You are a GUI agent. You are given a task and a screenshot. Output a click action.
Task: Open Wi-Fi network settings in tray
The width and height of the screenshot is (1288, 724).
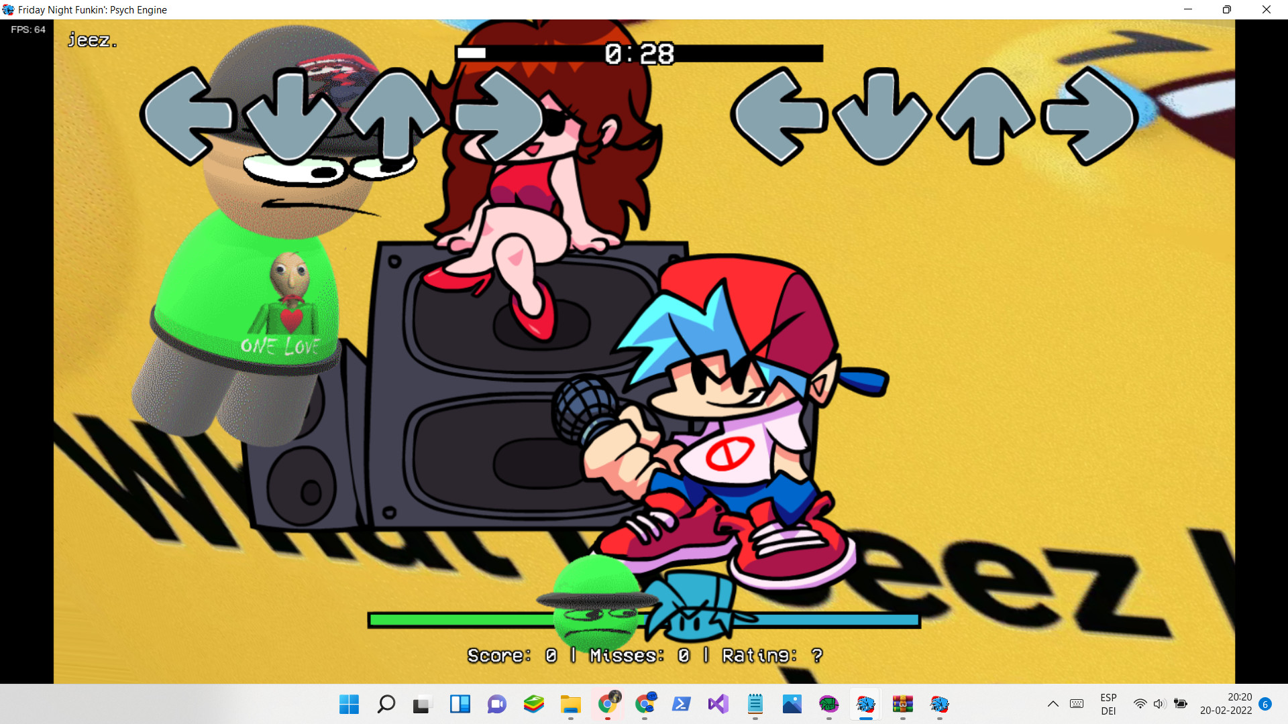tap(1140, 704)
